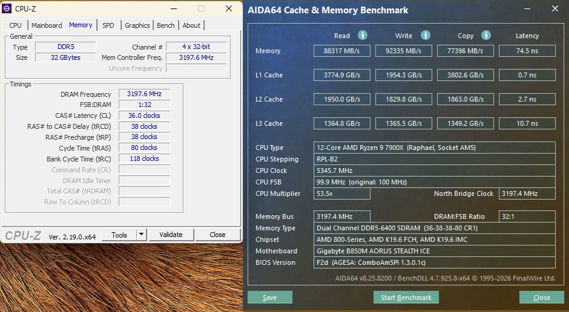Click the Bank Cycle Time value 118 clocks
The width and height of the screenshot is (569, 312).
click(x=145, y=158)
